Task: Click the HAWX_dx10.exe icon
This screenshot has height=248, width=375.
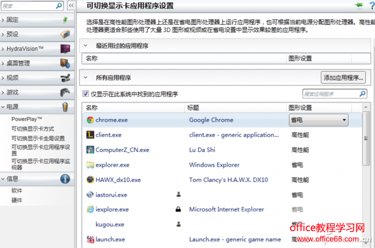Action: tap(90, 180)
